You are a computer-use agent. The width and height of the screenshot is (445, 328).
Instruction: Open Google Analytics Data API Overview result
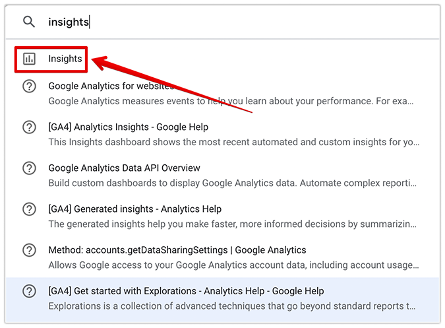tap(223, 175)
